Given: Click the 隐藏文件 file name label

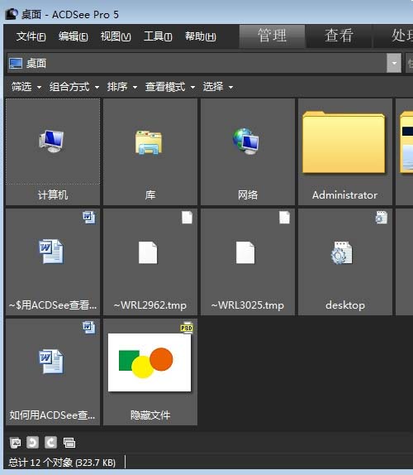Looking at the screenshot, I should click(150, 415).
